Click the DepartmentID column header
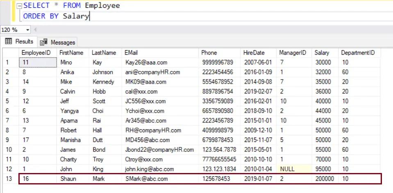Image resolution: width=393 pixels, height=193 pixels. (357, 53)
